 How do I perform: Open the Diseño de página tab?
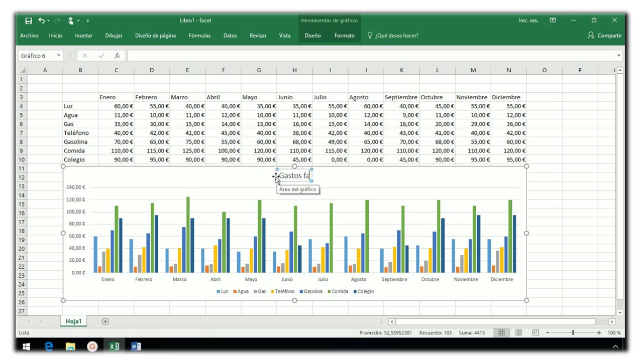click(x=155, y=36)
